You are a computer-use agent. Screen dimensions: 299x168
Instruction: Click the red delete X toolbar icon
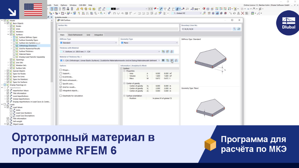[x=243, y=13]
